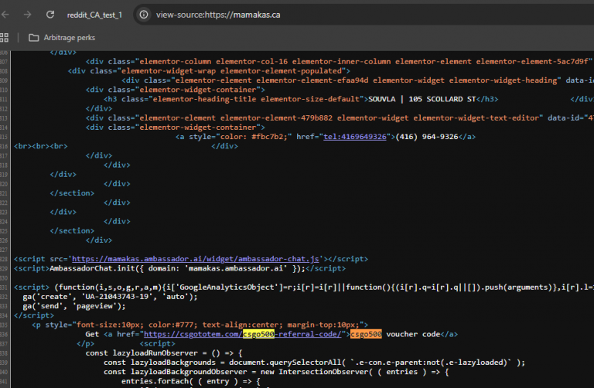Click 'elementor-col-16' class text

251,61
